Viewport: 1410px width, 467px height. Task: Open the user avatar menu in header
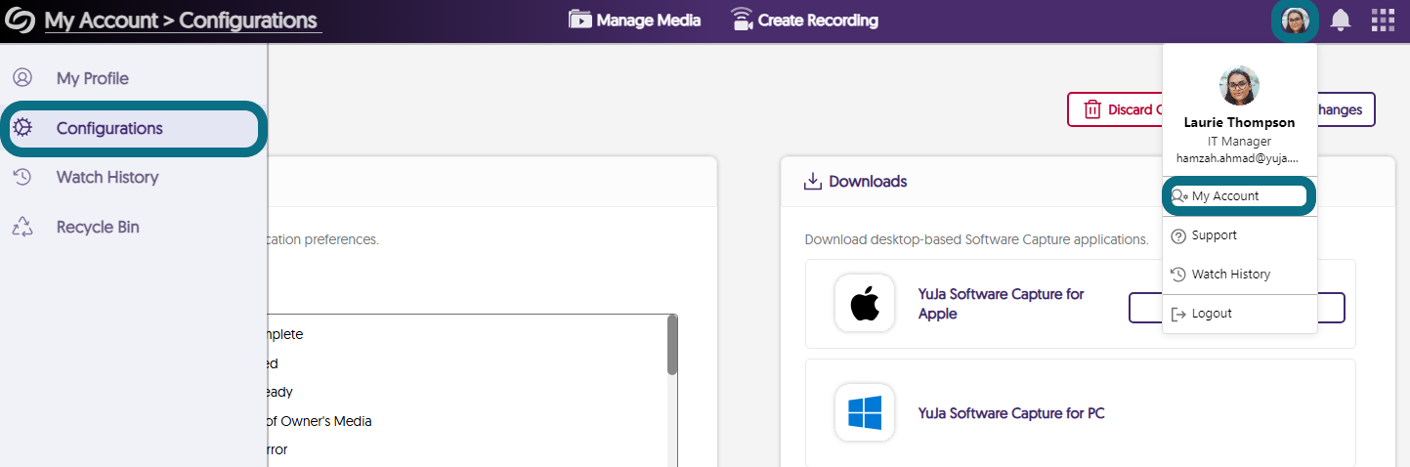[1295, 21]
